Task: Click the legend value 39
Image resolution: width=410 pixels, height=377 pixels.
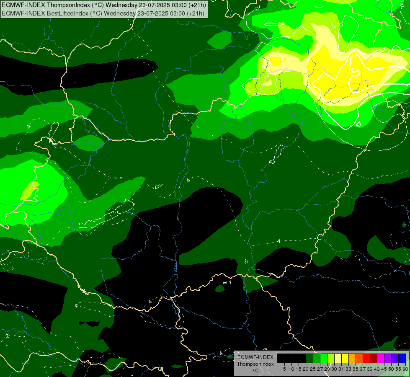Action: click(370, 369)
